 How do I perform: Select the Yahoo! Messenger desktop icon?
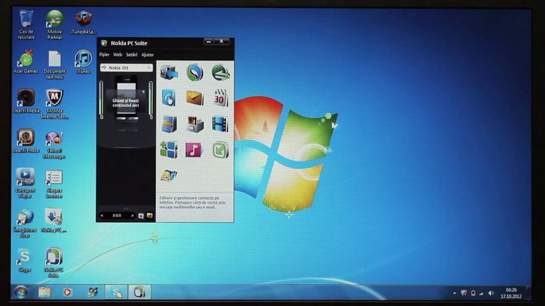(54, 144)
